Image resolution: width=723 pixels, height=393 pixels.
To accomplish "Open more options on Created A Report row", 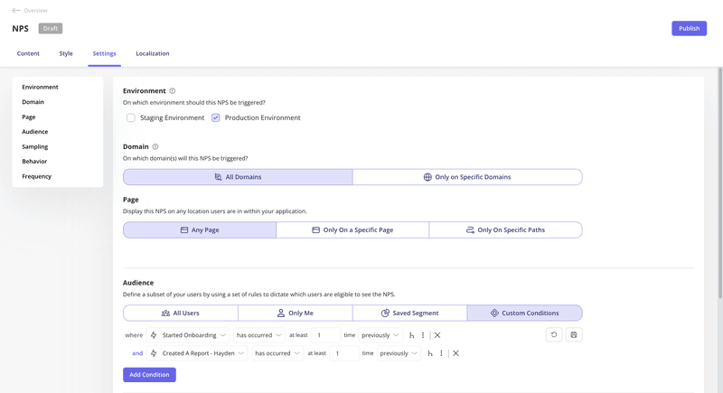I will (x=441, y=353).
